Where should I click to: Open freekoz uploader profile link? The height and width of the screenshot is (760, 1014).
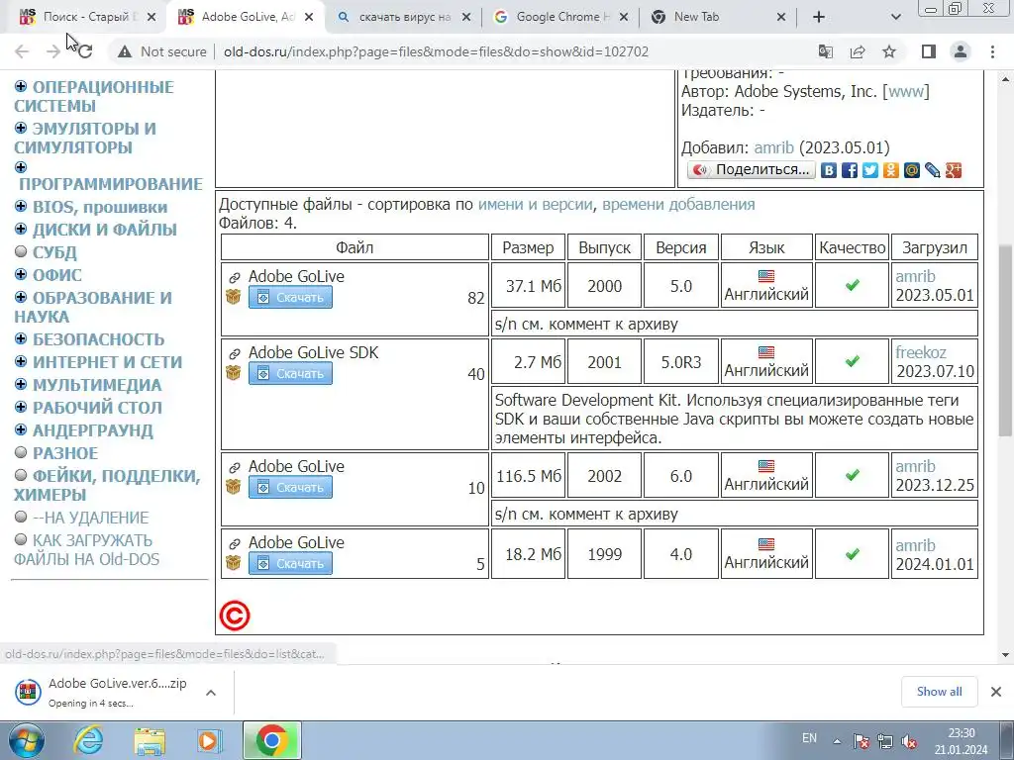920,352
